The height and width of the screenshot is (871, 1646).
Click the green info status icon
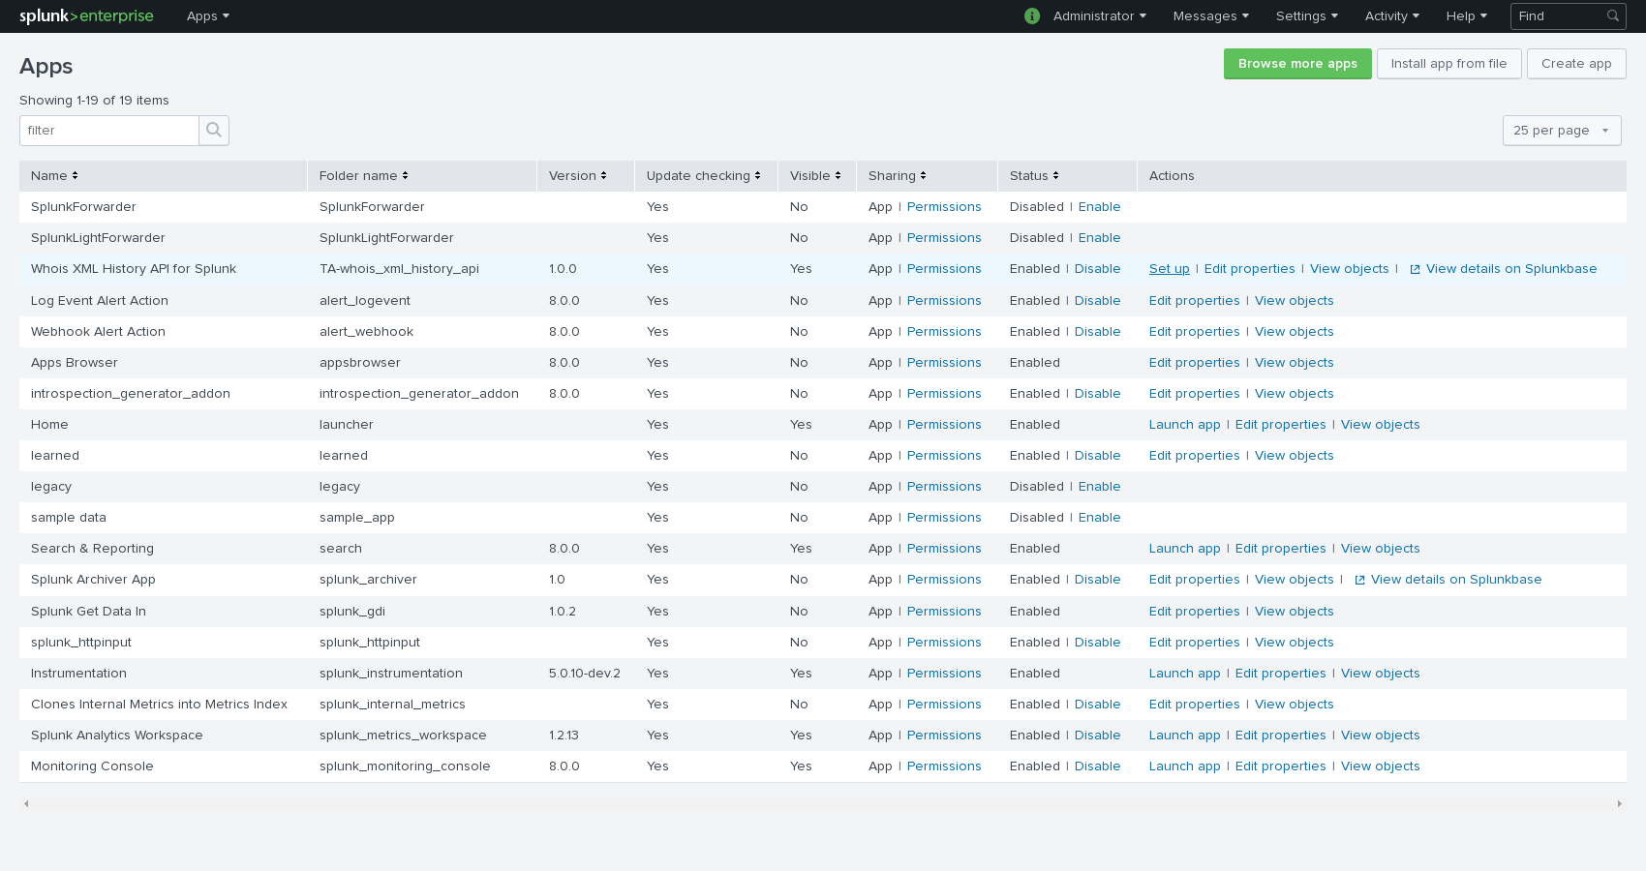click(x=1032, y=15)
